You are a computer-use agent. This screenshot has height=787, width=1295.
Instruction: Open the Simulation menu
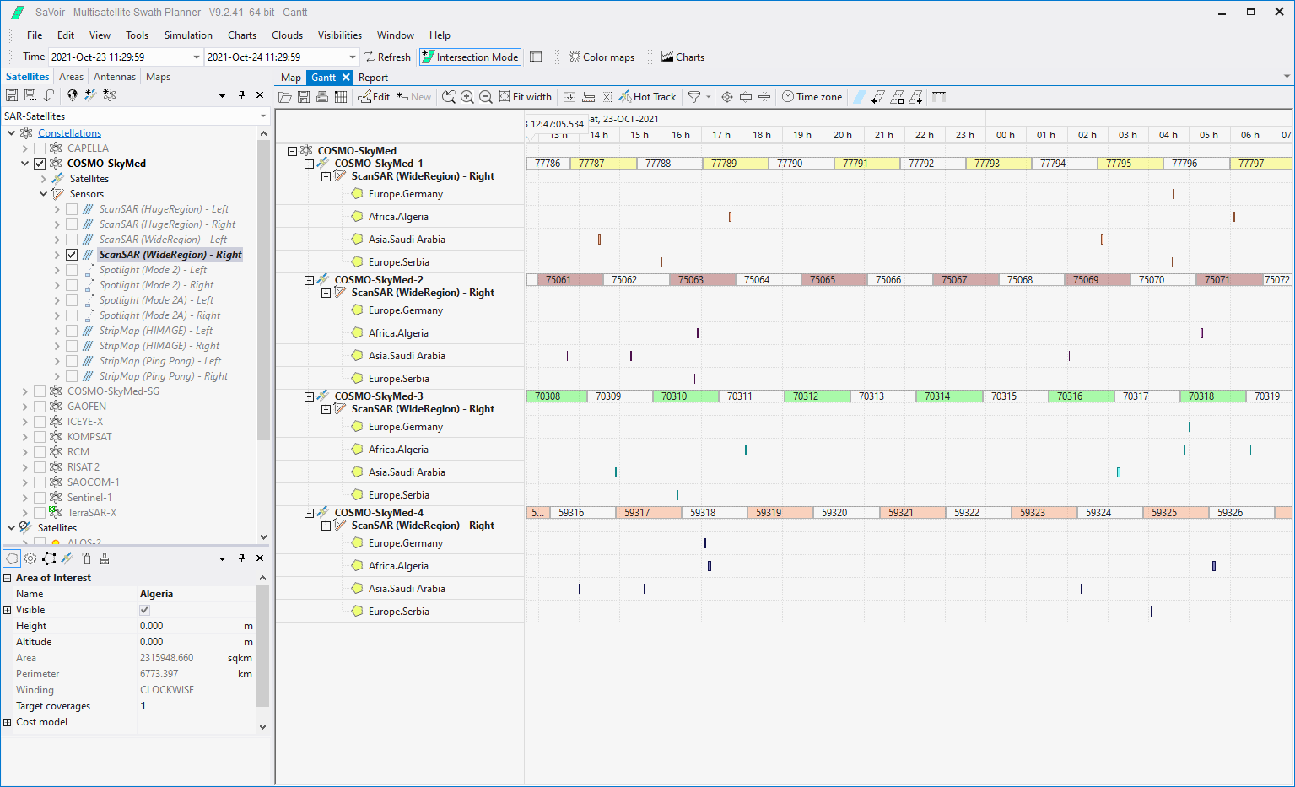point(187,35)
